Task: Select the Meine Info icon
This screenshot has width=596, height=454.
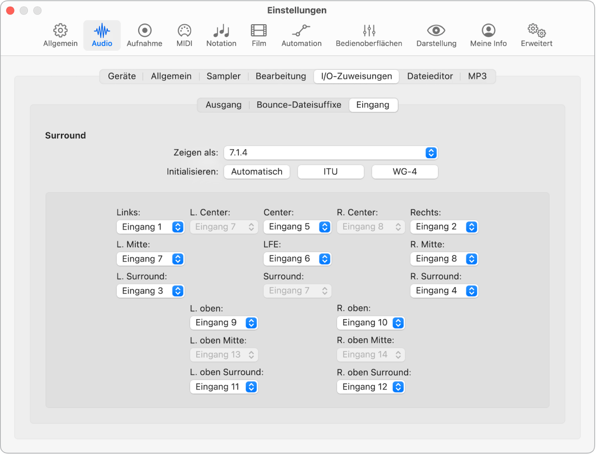Action: pos(488,35)
